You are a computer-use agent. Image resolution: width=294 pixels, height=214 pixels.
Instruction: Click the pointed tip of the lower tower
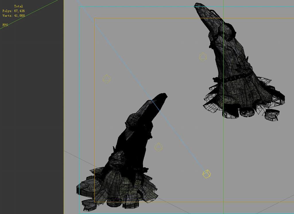163,95
